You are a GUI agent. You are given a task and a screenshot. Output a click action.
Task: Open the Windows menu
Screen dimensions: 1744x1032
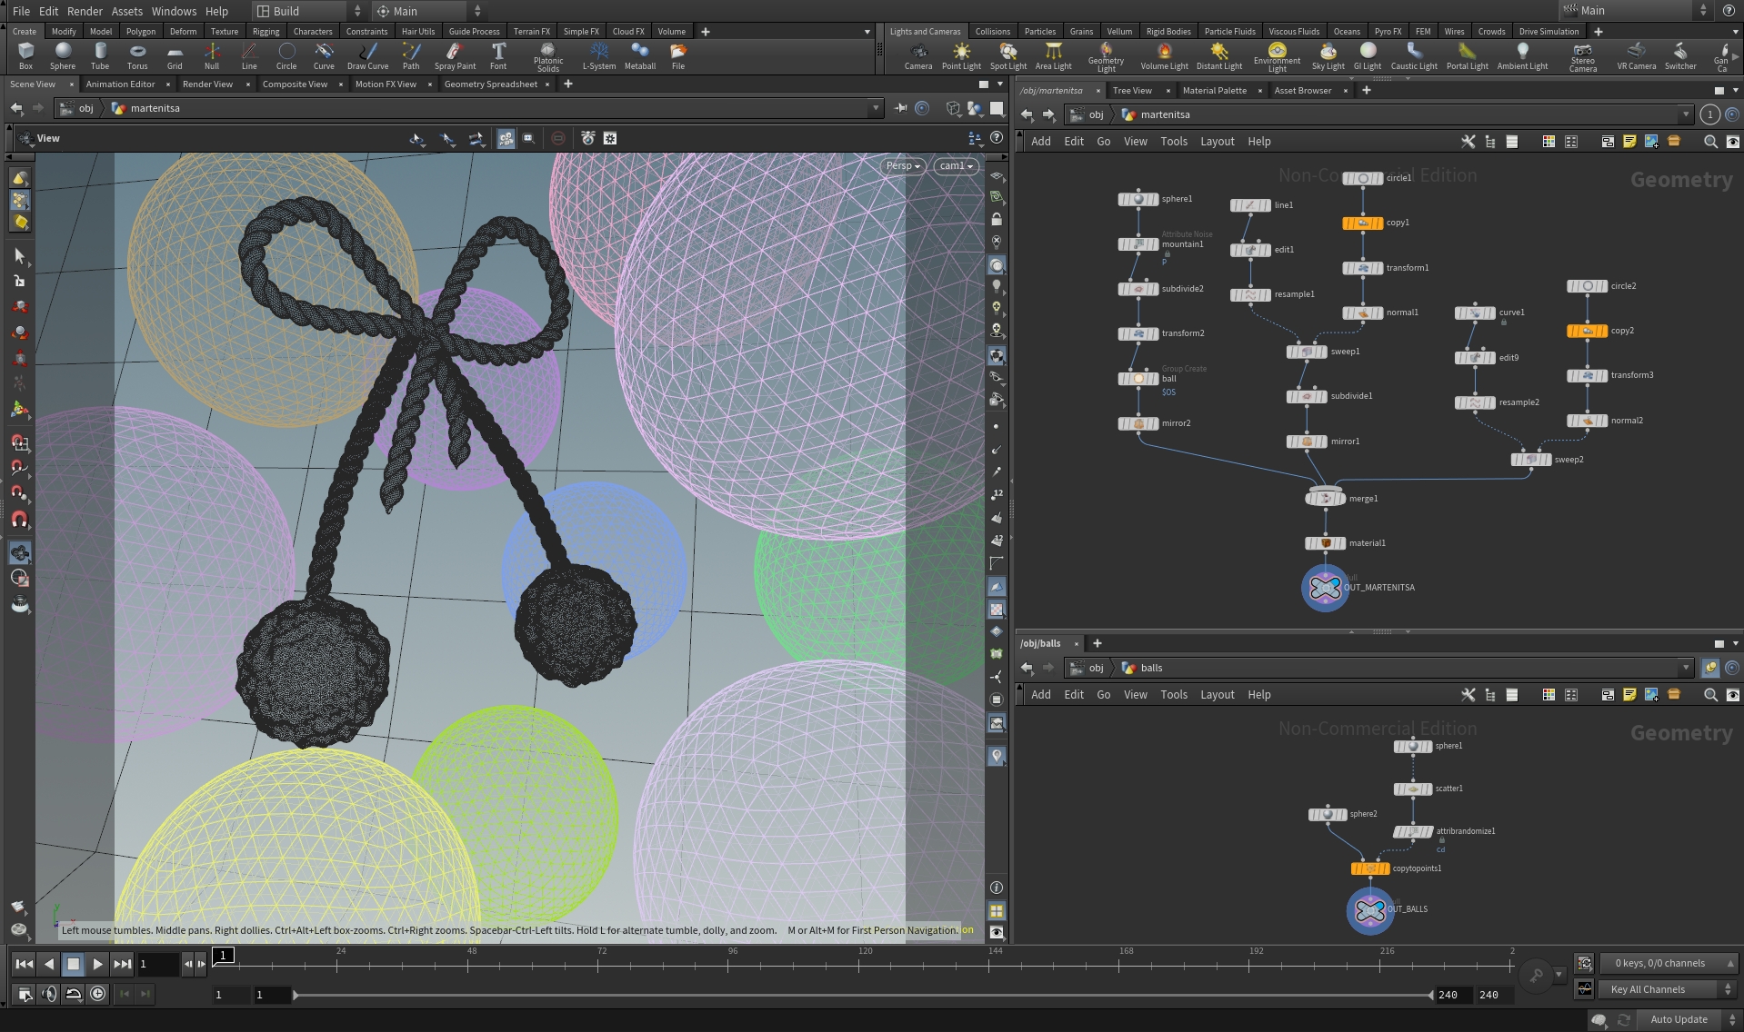coord(174,11)
